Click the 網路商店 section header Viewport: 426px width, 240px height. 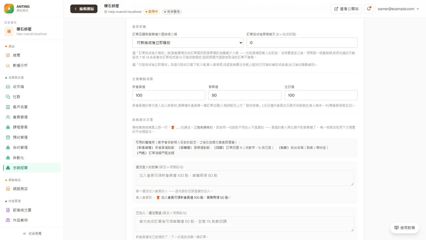tap(15, 180)
